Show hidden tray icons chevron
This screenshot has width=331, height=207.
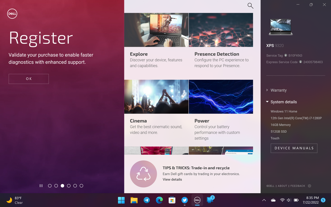pos(264,200)
